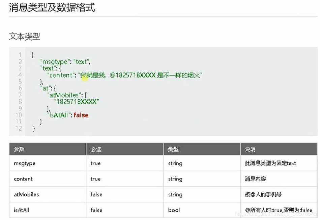Click the "text": { code line

(51, 68)
